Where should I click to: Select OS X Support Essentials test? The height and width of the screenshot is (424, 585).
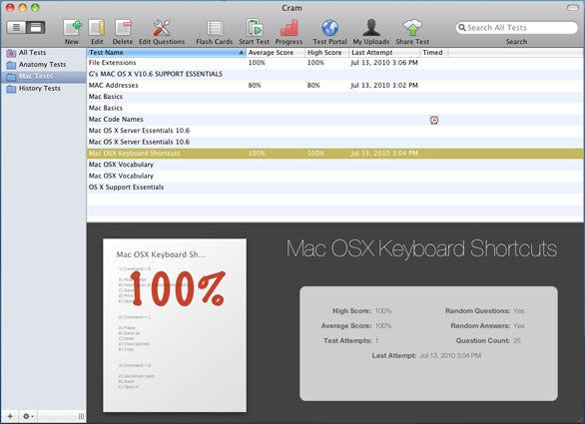click(335, 188)
